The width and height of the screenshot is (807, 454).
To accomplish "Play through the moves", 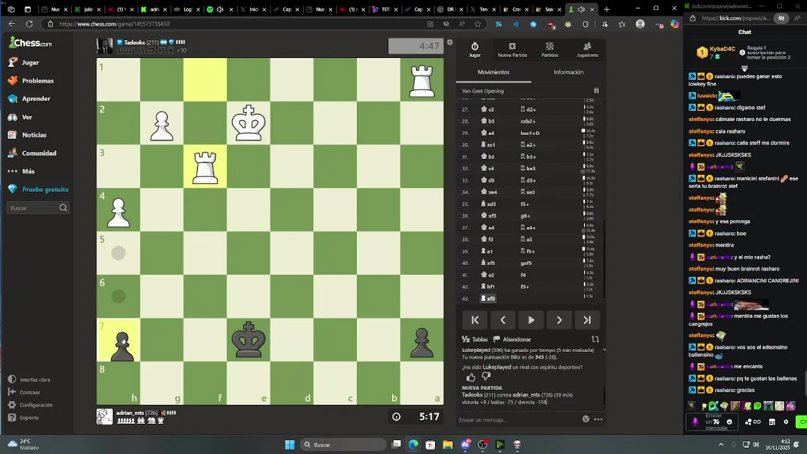I will click(x=531, y=320).
